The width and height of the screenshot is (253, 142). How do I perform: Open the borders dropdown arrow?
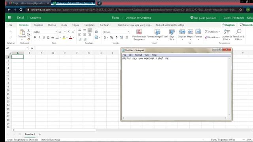coord(60,37)
